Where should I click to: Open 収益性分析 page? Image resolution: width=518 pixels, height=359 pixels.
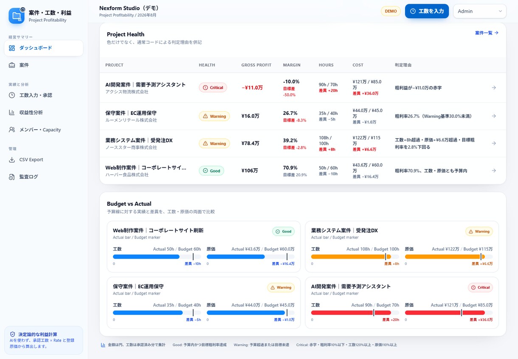coord(44,112)
